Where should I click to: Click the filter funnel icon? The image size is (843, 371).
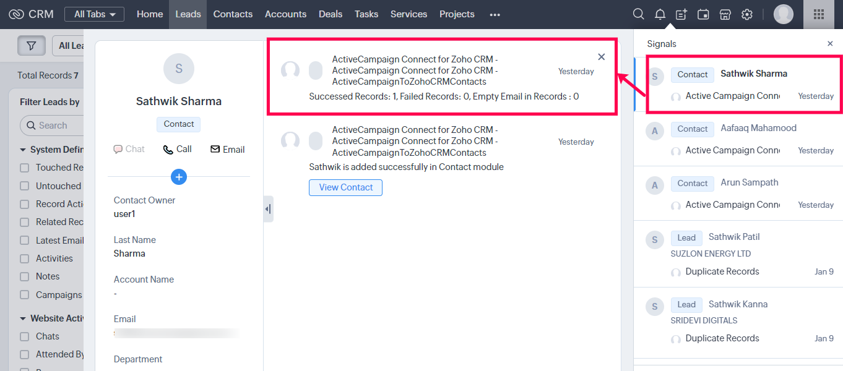32,45
